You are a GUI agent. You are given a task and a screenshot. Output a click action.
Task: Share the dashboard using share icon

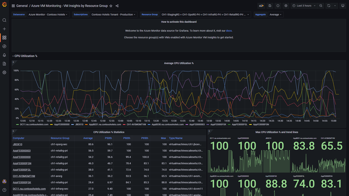(117, 6)
